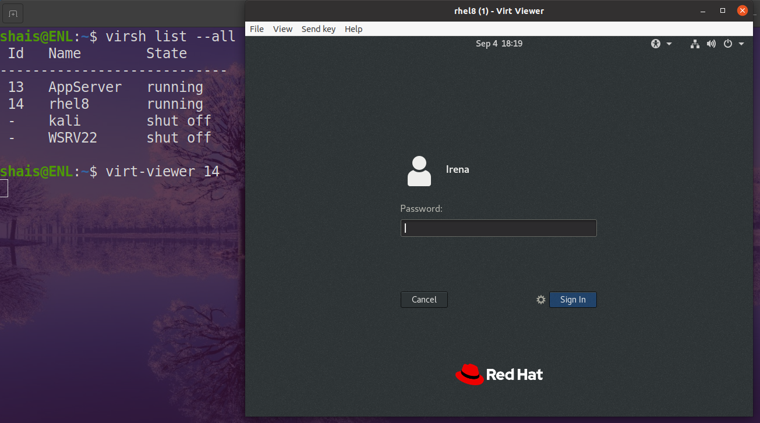Viewport: 760px width, 423px height.
Task: Click the power icon in top bar
Action: click(727, 44)
